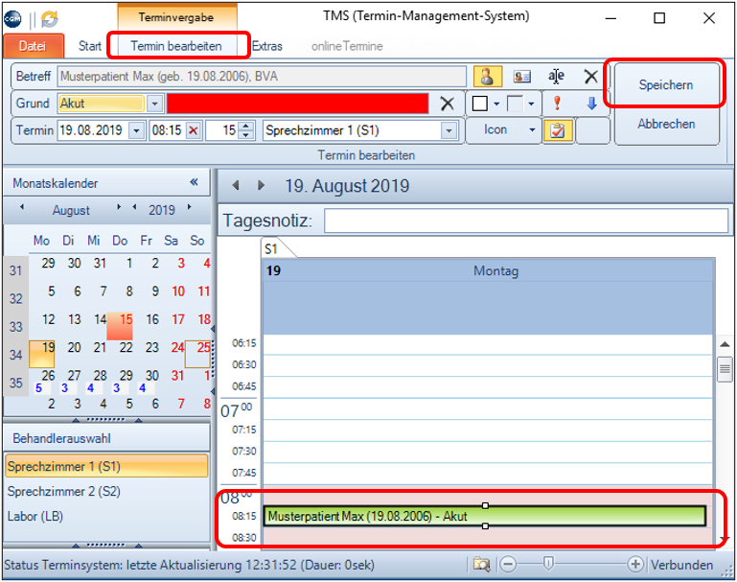
Task: Open the Grund Akut dropdown arrow
Action: click(x=154, y=104)
